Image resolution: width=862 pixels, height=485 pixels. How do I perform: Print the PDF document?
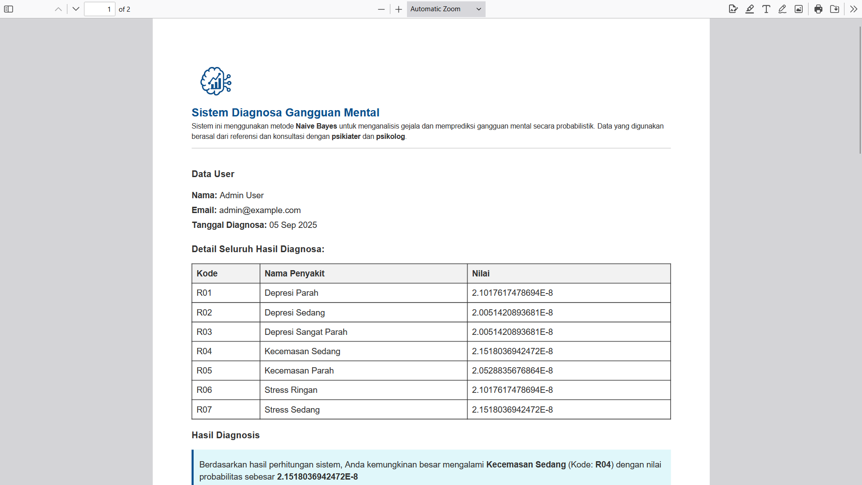[x=818, y=9]
